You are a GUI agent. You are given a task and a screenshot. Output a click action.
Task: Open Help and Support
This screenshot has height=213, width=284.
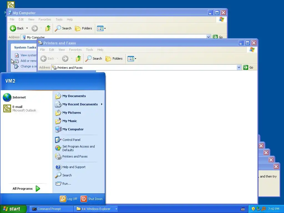pyautogui.click(x=70, y=167)
